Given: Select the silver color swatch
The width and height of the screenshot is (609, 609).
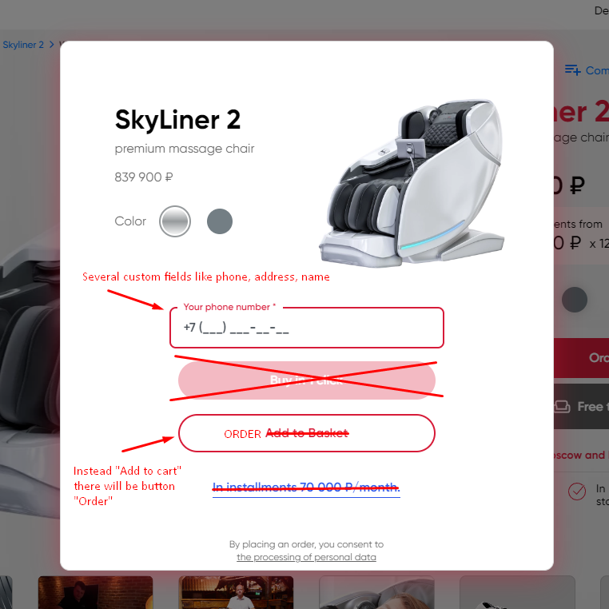Looking at the screenshot, I should click(175, 221).
